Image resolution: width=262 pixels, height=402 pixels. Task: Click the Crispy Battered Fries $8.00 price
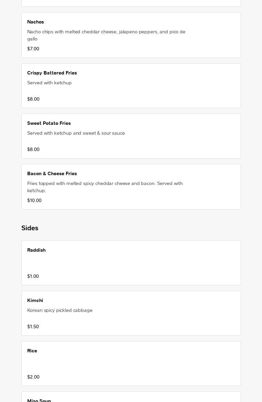point(33,99)
